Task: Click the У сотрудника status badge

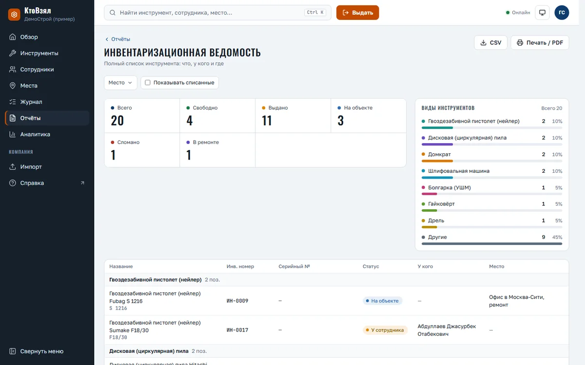Action: click(x=385, y=330)
